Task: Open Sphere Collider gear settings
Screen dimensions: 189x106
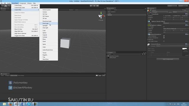Action: pyautogui.click(x=188, y=25)
